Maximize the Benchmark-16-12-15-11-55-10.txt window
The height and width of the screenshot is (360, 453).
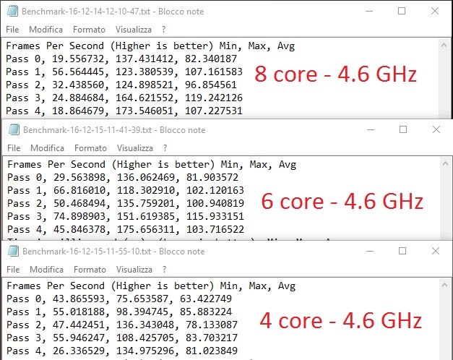coord(402,251)
